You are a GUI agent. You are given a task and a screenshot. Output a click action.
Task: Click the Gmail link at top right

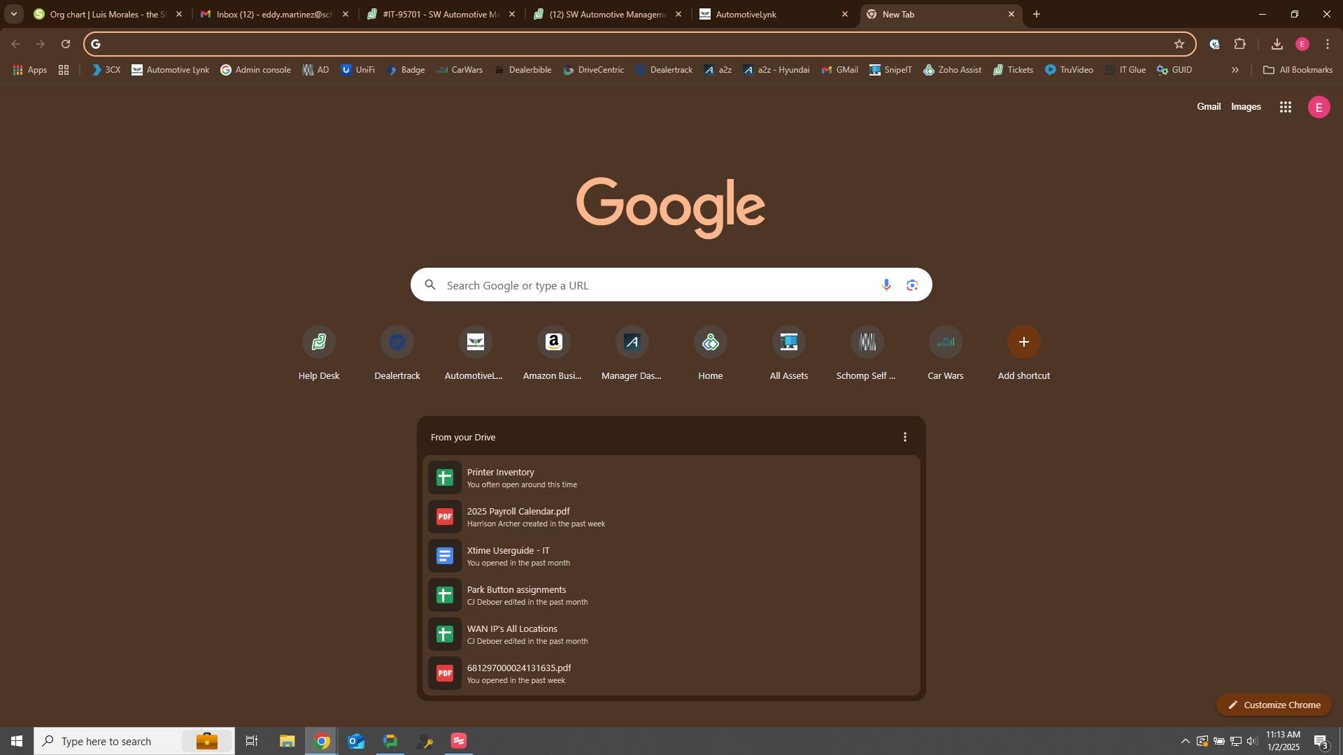click(1208, 107)
